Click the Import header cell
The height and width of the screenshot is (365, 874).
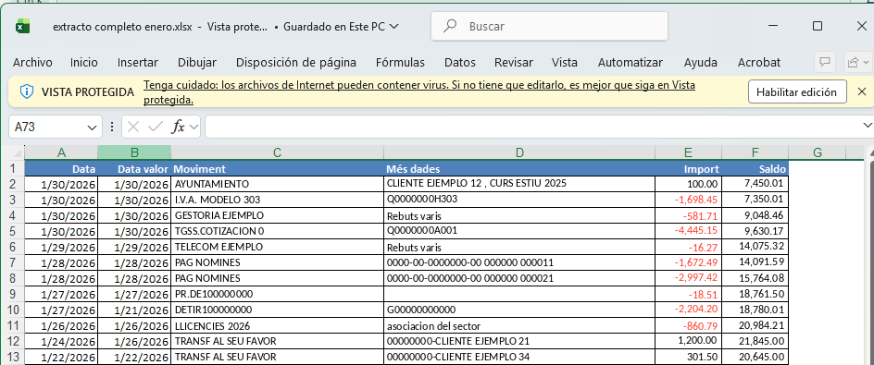pyautogui.click(x=689, y=168)
